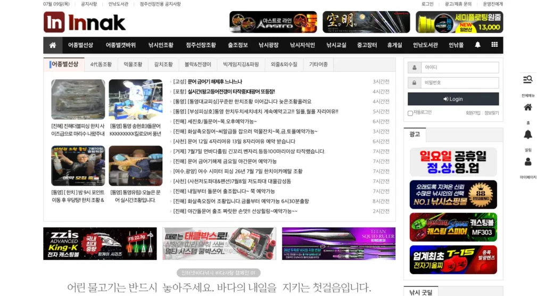Image resolution: width=545 pixels, height=296 pixels.
Task: Select the 볼락&전갱이 tab
Action: pos(198,65)
